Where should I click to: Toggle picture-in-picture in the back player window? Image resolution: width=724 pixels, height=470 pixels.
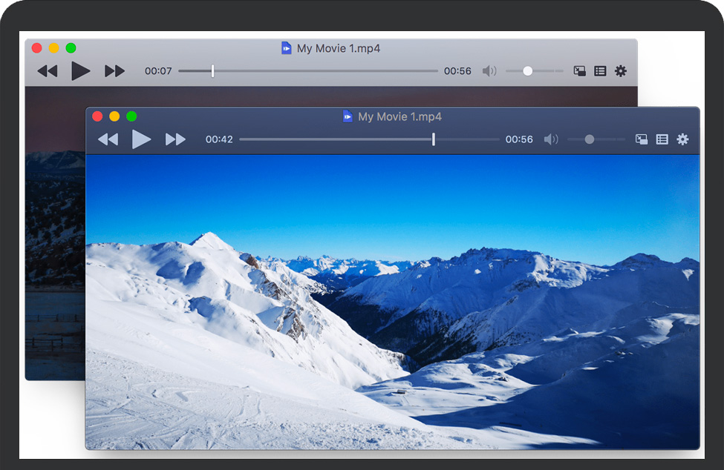[580, 71]
